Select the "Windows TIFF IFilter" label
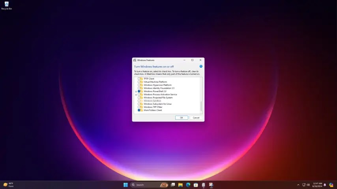The width and height of the screenshot is (337, 189). (153, 107)
